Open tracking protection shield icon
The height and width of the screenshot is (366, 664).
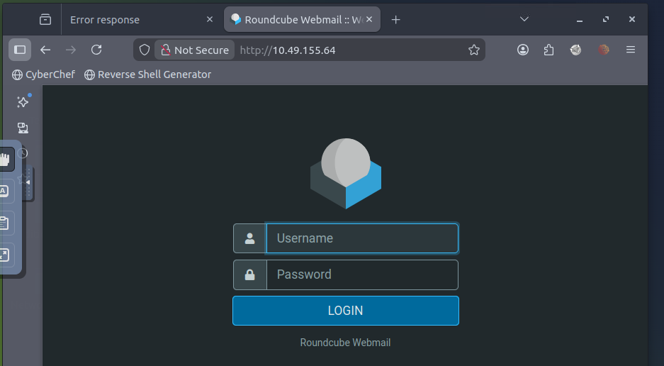coord(145,50)
